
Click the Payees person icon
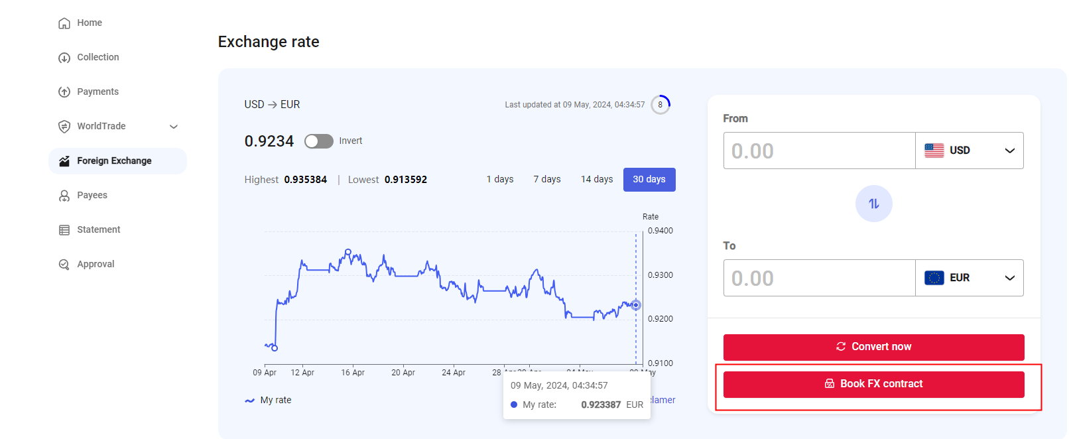(x=64, y=196)
